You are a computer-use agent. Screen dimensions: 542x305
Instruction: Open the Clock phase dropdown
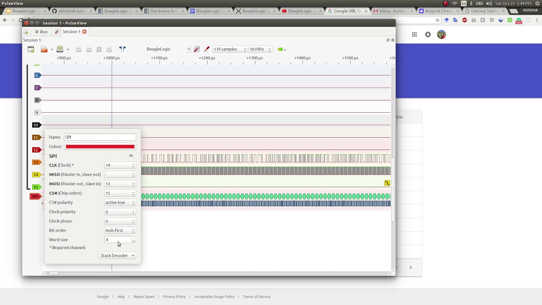[120, 221]
